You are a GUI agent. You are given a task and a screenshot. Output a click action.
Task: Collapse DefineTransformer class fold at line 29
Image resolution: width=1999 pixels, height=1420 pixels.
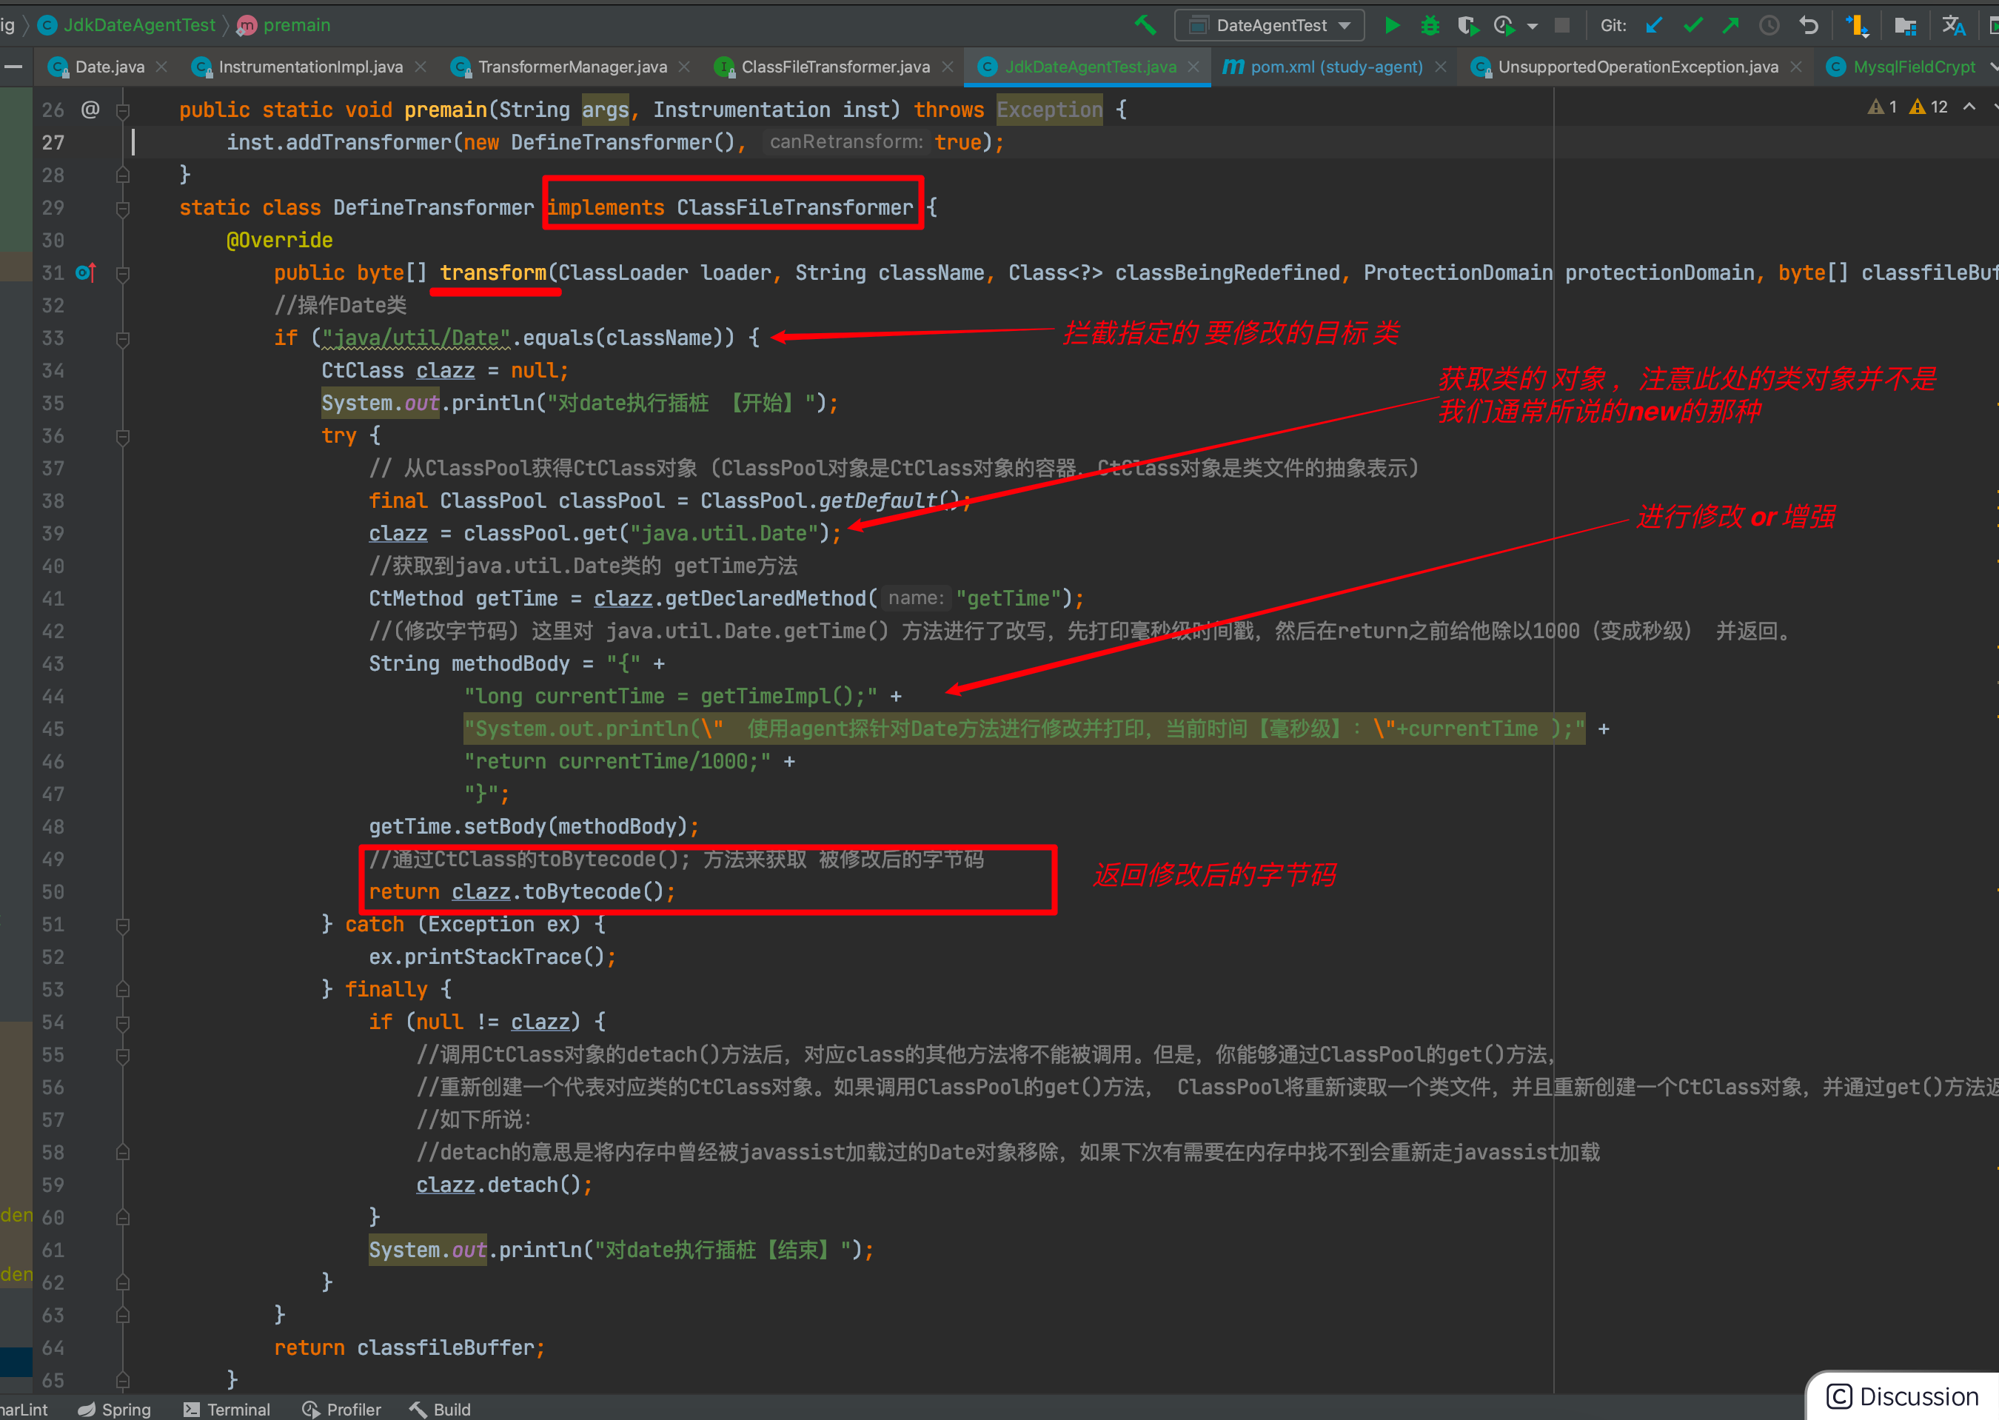point(124,208)
